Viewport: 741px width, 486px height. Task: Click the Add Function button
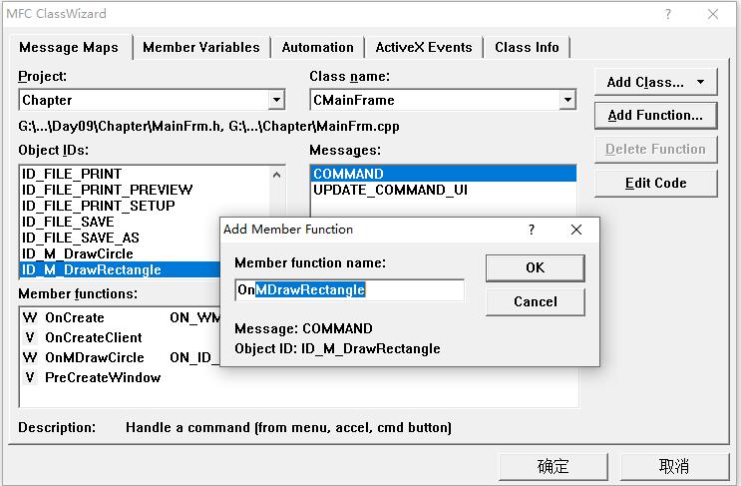(x=655, y=116)
